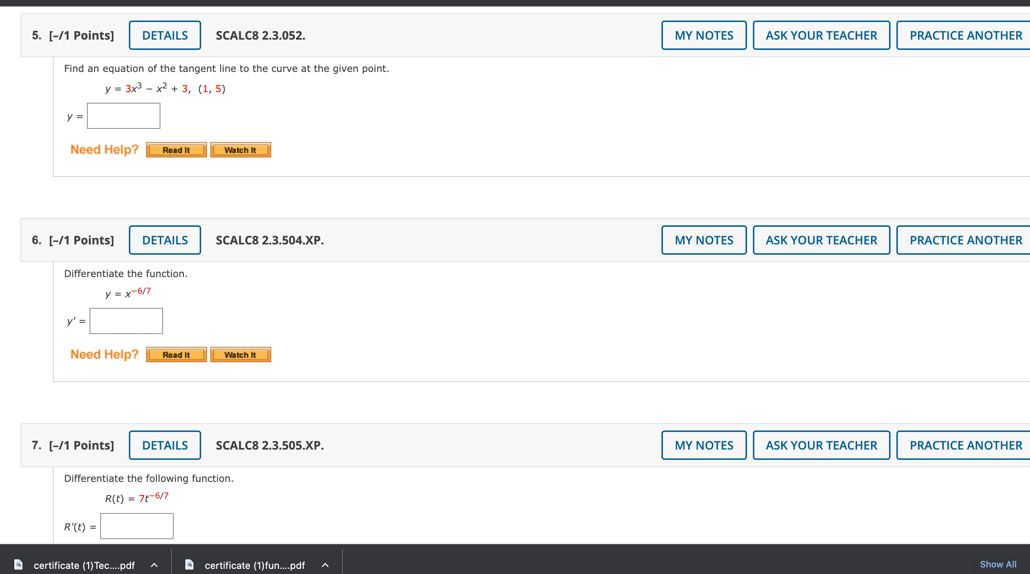Focus the R'(t) answer input field
1030x574 pixels.
tap(137, 526)
